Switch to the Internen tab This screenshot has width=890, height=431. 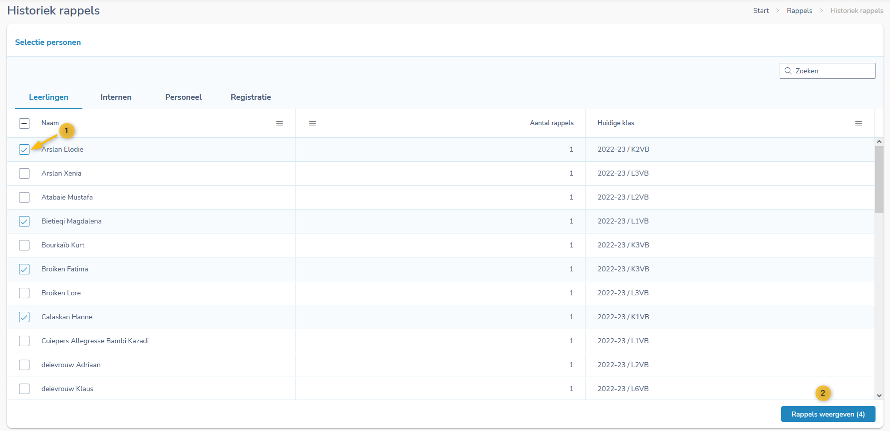116,97
